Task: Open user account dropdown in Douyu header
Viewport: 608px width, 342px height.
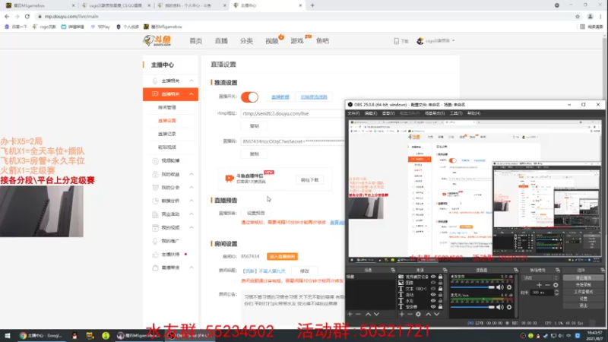Action: point(435,41)
